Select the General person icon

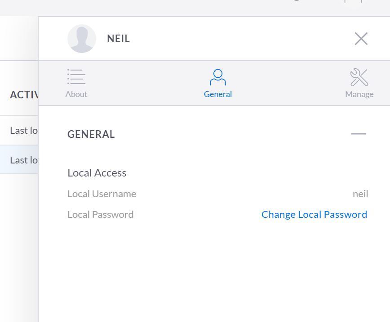coord(218,77)
